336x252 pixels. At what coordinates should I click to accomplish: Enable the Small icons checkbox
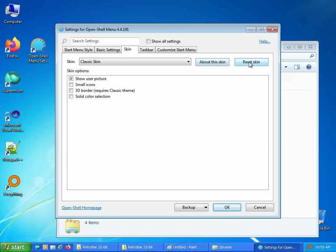click(71, 85)
